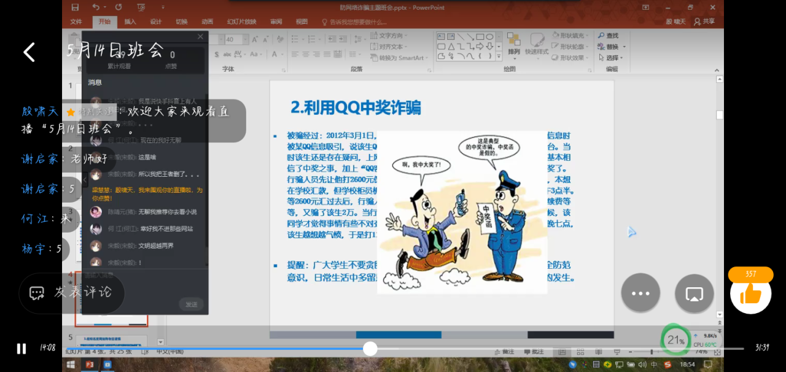Select the 开始 ribbon tab
The height and width of the screenshot is (372, 786).
pos(104,21)
